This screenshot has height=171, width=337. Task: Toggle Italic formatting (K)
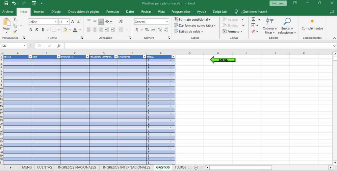pos(37,30)
